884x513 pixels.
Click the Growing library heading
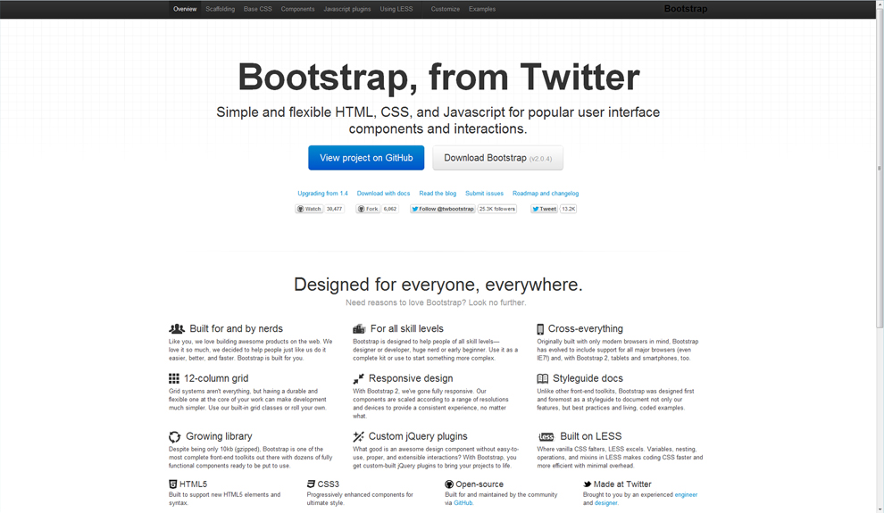(x=219, y=436)
